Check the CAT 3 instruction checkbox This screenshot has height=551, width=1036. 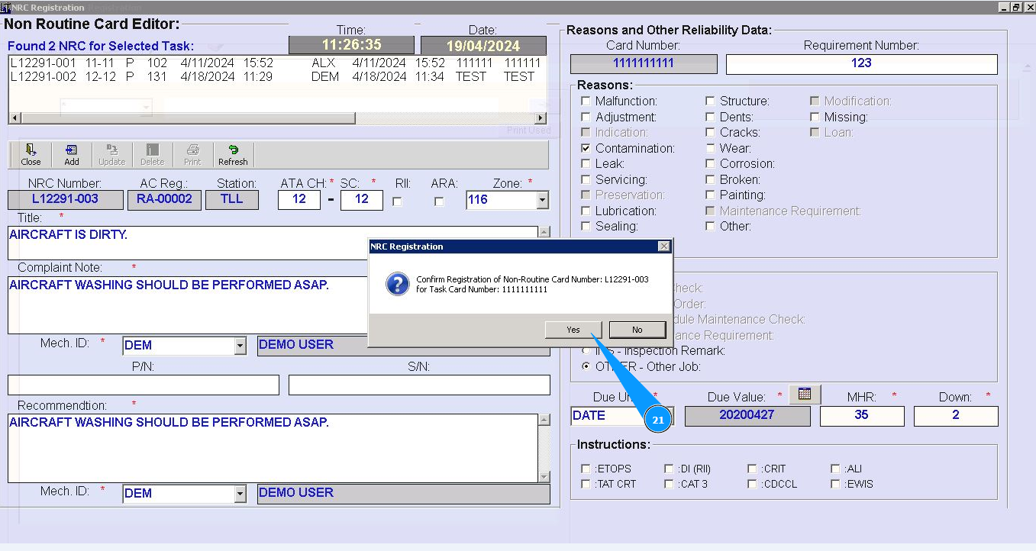click(x=670, y=484)
